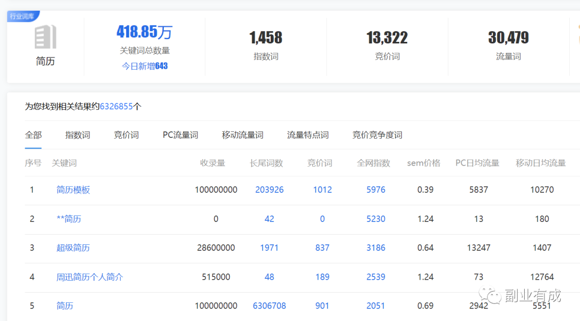Click bidding word count 1012
This screenshot has width=580, height=321.
tap(323, 190)
